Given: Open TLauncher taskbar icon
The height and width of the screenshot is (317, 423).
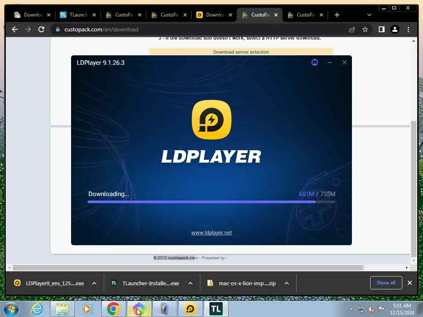Looking at the screenshot, I should click(216, 309).
